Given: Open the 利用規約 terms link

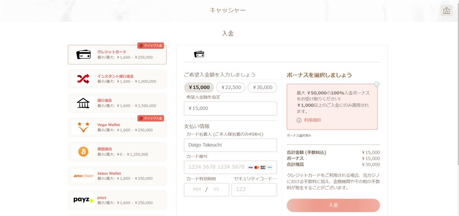Looking at the screenshot, I should (x=312, y=120).
